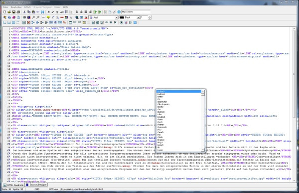Increase font size with the stepper up arrow
The image size is (299, 193).
point(149,16)
